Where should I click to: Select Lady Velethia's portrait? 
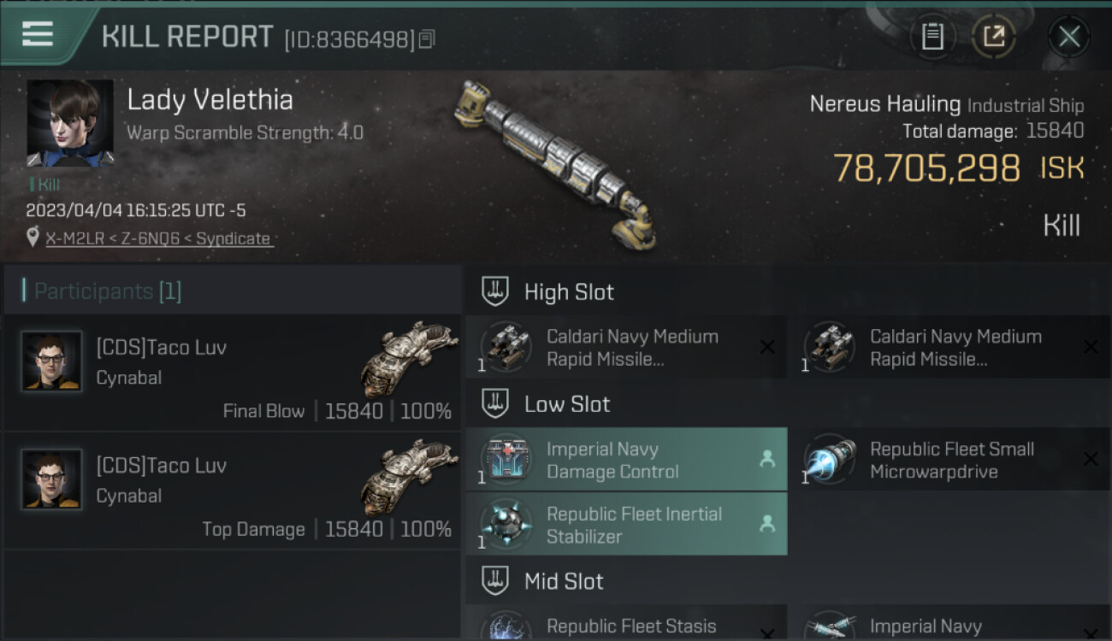click(x=70, y=123)
